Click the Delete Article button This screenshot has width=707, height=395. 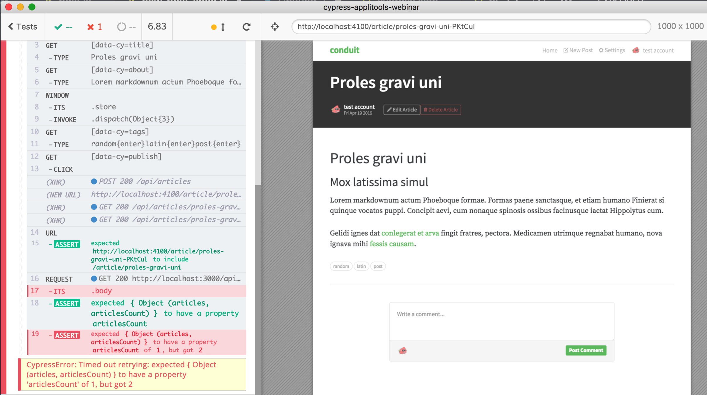tap(440, 110)
